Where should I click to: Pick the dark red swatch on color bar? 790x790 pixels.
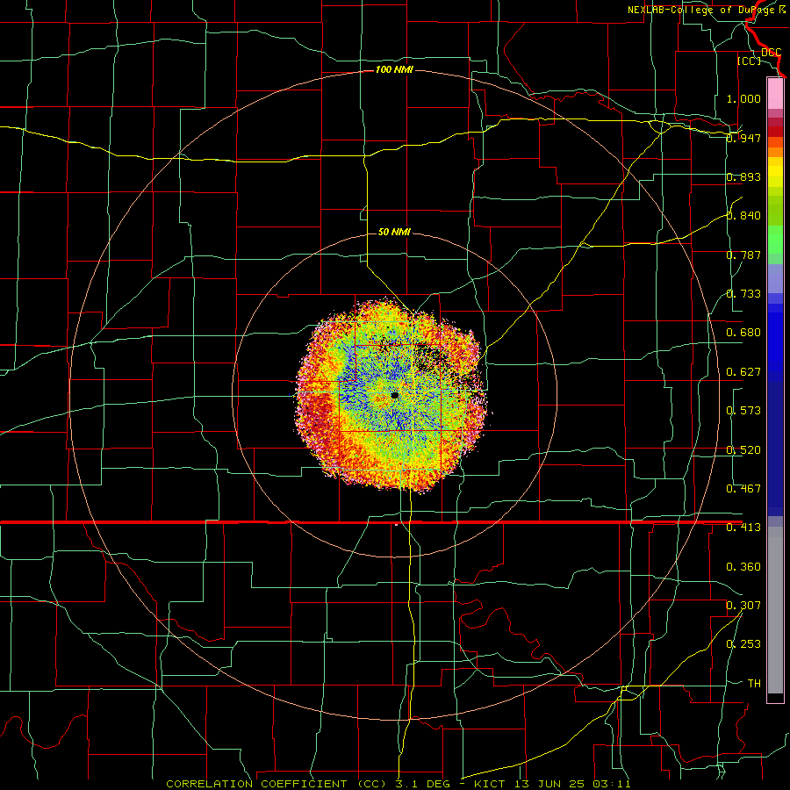pos(775,131)
